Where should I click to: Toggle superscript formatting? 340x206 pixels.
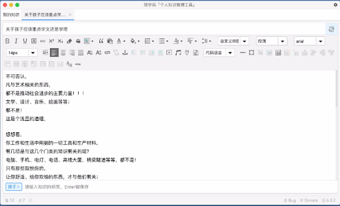click(x=52, y=41)
